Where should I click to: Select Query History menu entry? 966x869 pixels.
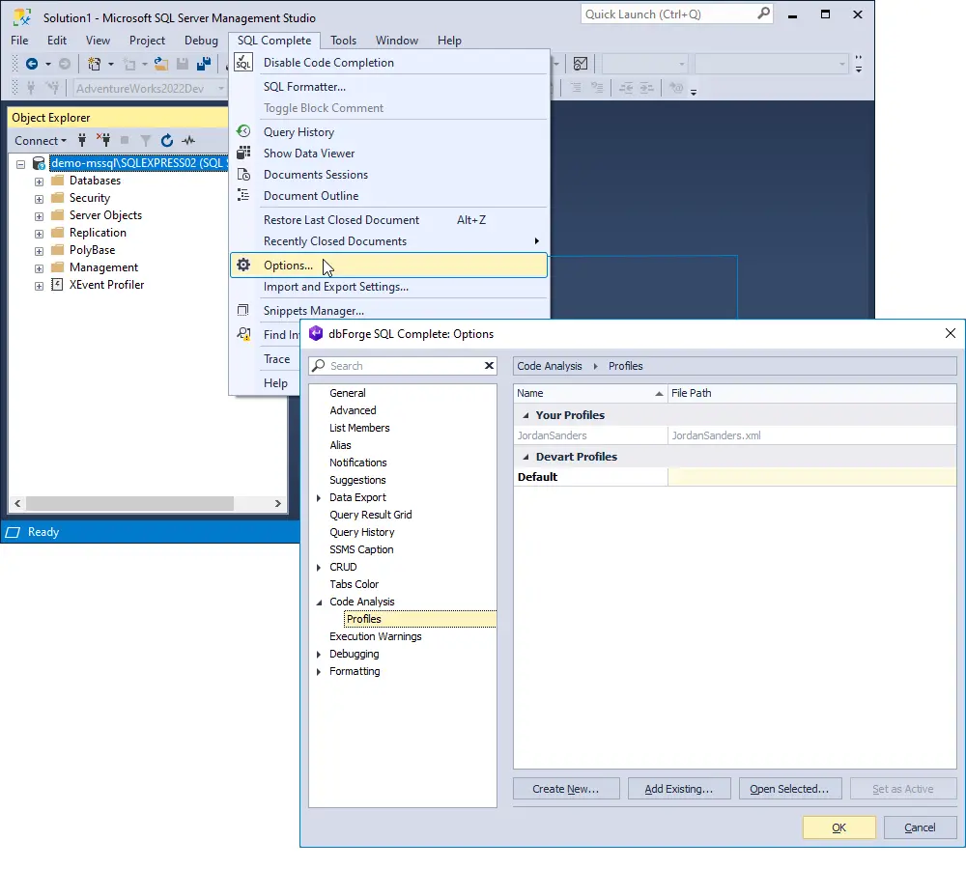click(x=298, y=132)
